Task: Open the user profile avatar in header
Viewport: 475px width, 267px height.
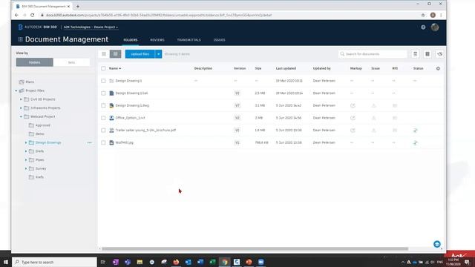Action: pos(435,27)
